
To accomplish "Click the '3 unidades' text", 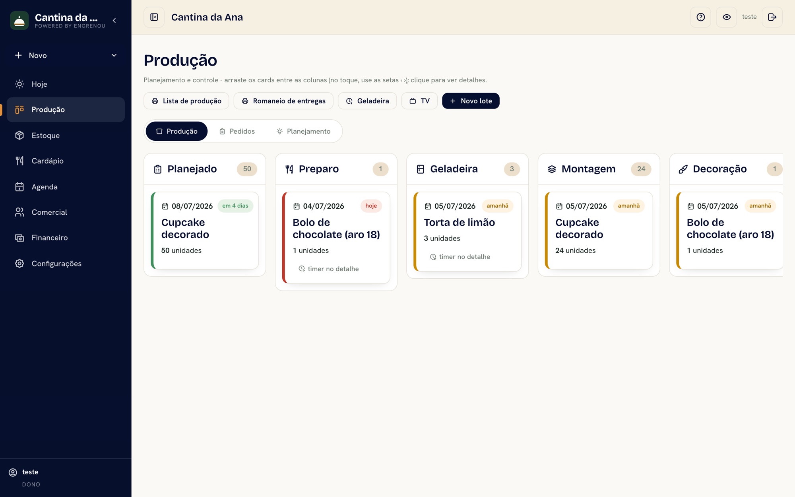I will pos(442,239).
